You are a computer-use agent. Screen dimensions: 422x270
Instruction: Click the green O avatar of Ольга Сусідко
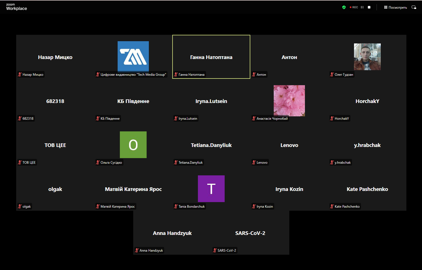tap(133, 145)
